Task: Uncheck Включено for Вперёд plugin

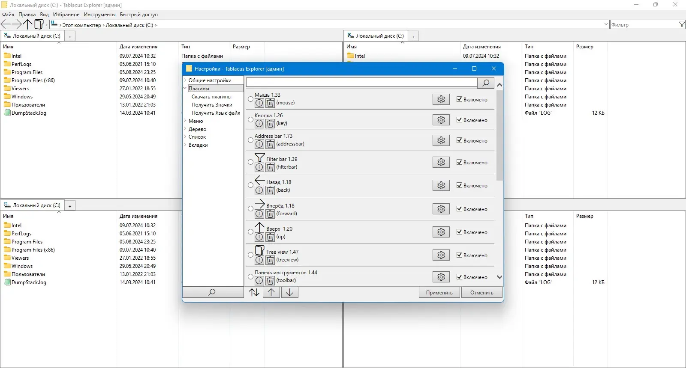Action: coord(459,209)
